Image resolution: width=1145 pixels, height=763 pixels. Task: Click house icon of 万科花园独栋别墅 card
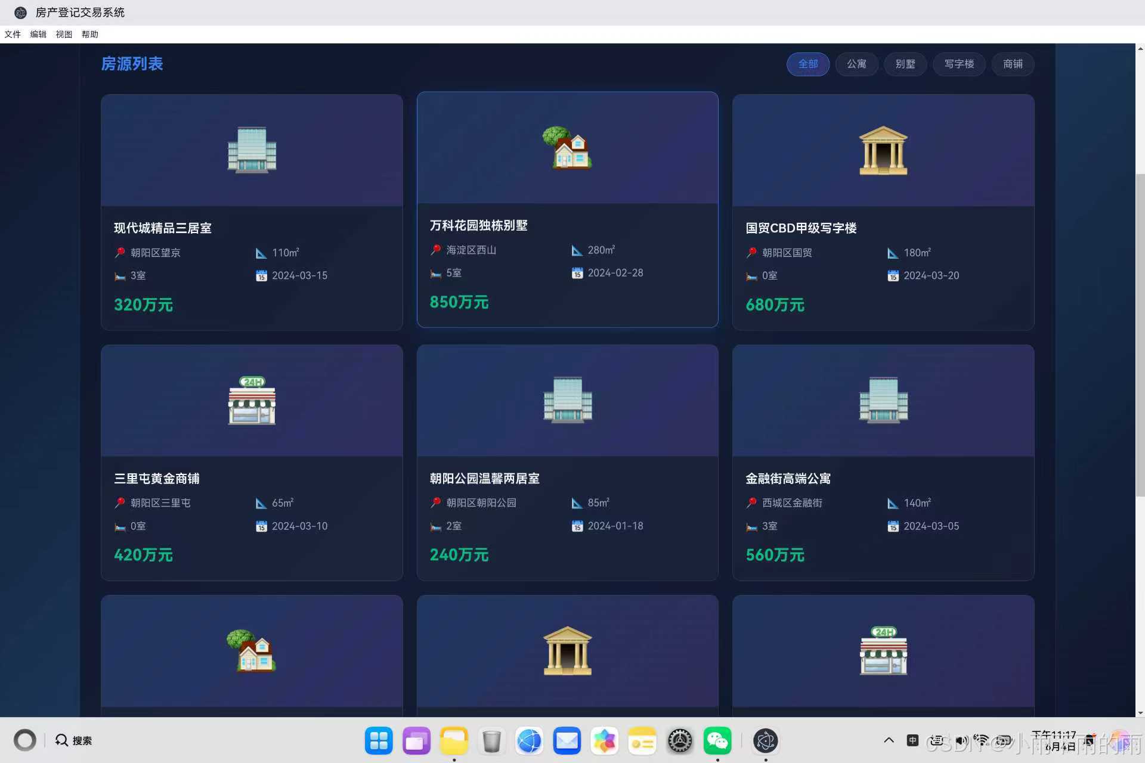click(567, 147)
